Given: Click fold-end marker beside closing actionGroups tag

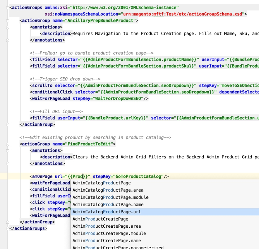Looking at the screenshot, I should pyautogui.click(x=8, y=228).
